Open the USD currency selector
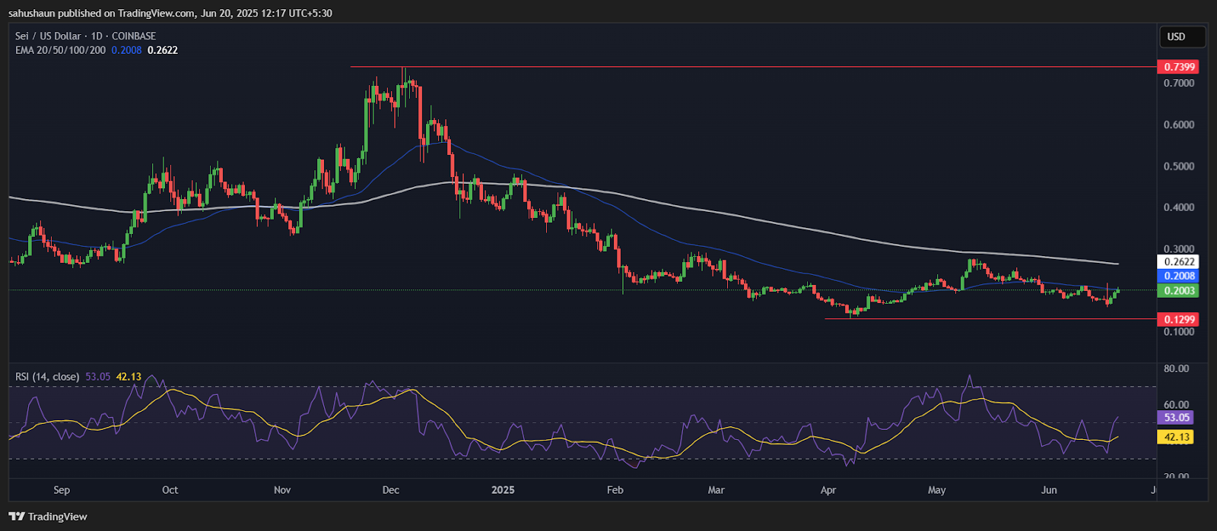1217x531 pixels. pyautogui.click(x=1182, y=36)
